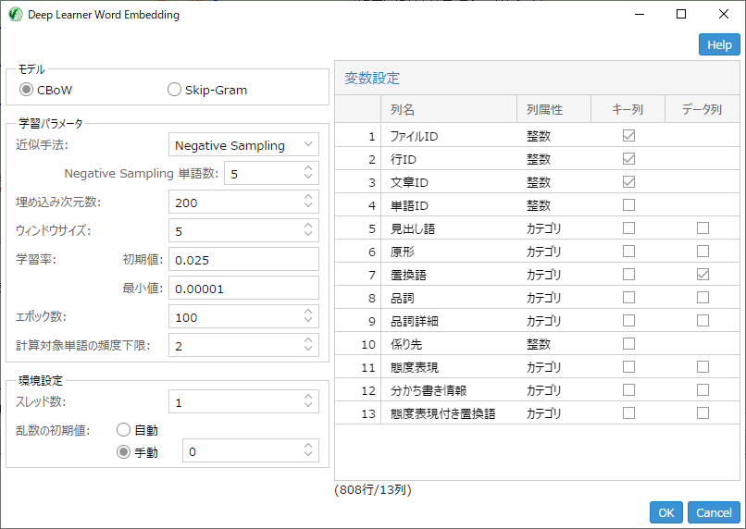746x529 pixels.
Task: Select the CBoW model option
Action: [x=26, y=90]
